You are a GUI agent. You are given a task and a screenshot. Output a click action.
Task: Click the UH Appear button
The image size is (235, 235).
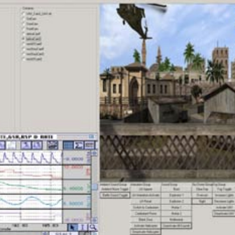tap(146, 189)
